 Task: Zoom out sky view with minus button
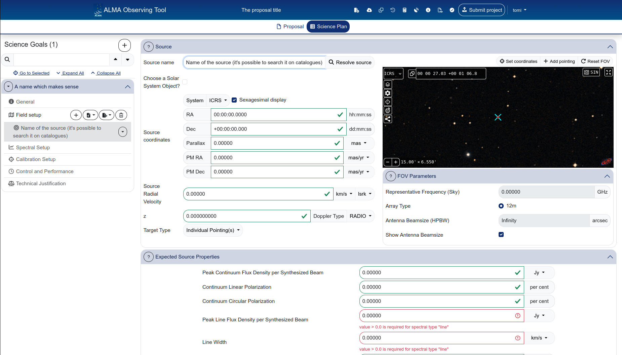(x=388, y=162)
